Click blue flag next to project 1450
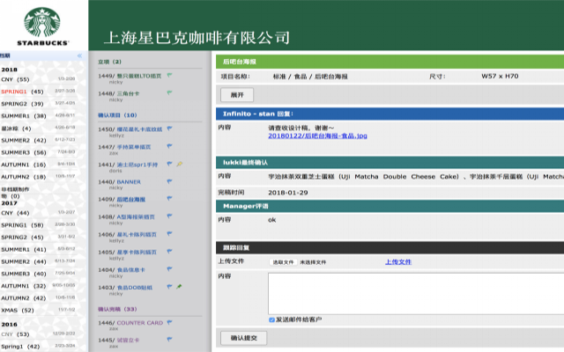 [x=169, y=128]
